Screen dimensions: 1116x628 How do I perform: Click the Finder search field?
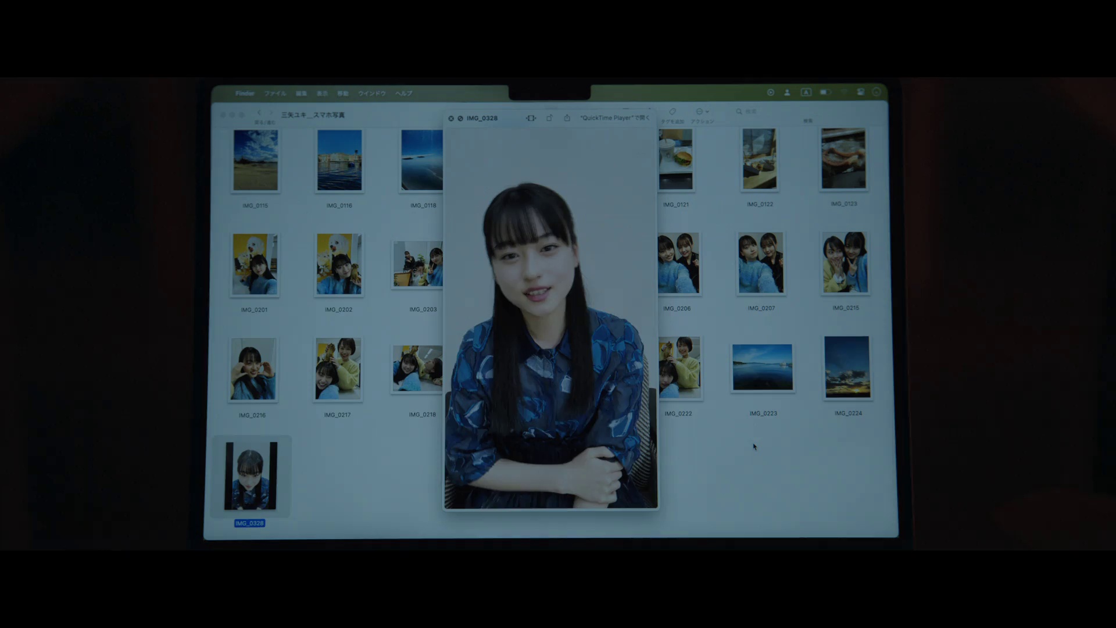click(756, 112)
